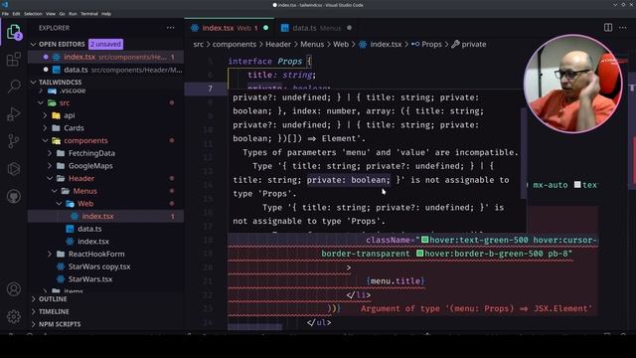Open the Help menu
The height and width of the screenshot is (358, 636).
(106, 13)
